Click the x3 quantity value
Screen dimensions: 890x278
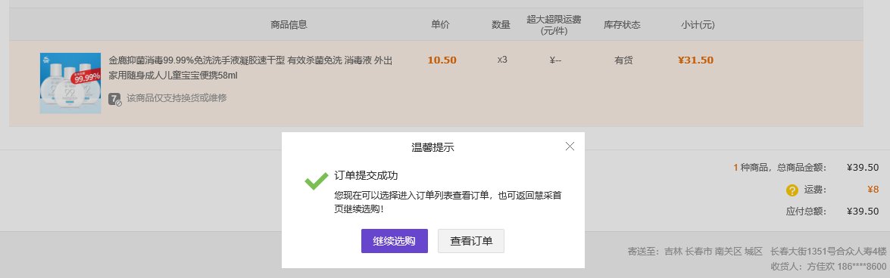tap(501, 60)
